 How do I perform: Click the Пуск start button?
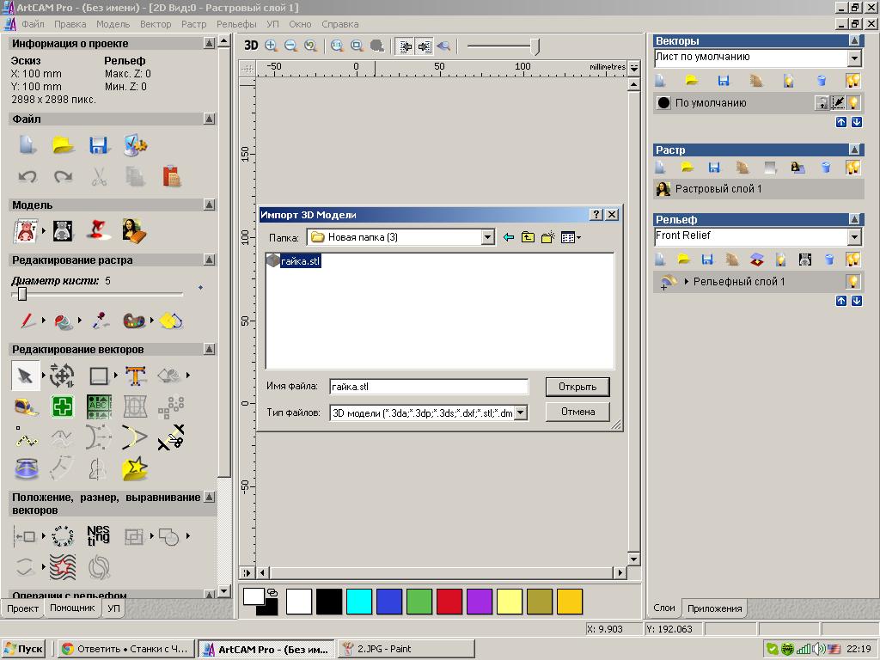[x=24, y=649]
